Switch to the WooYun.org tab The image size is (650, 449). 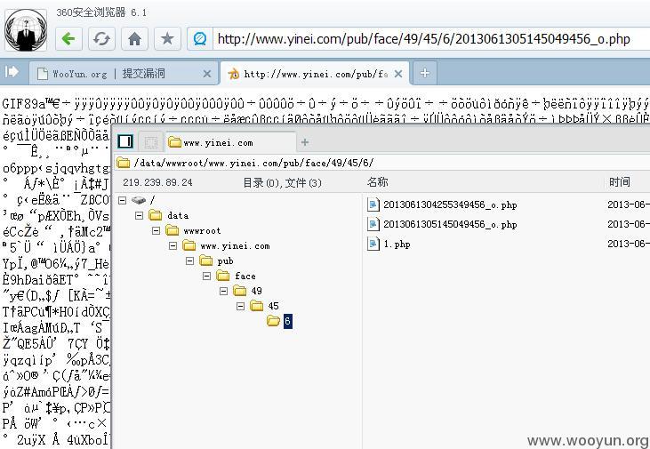(x=123, y=74)
